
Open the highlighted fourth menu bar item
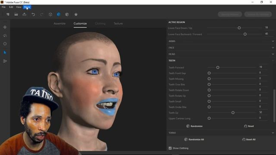(x=27, y=7)
